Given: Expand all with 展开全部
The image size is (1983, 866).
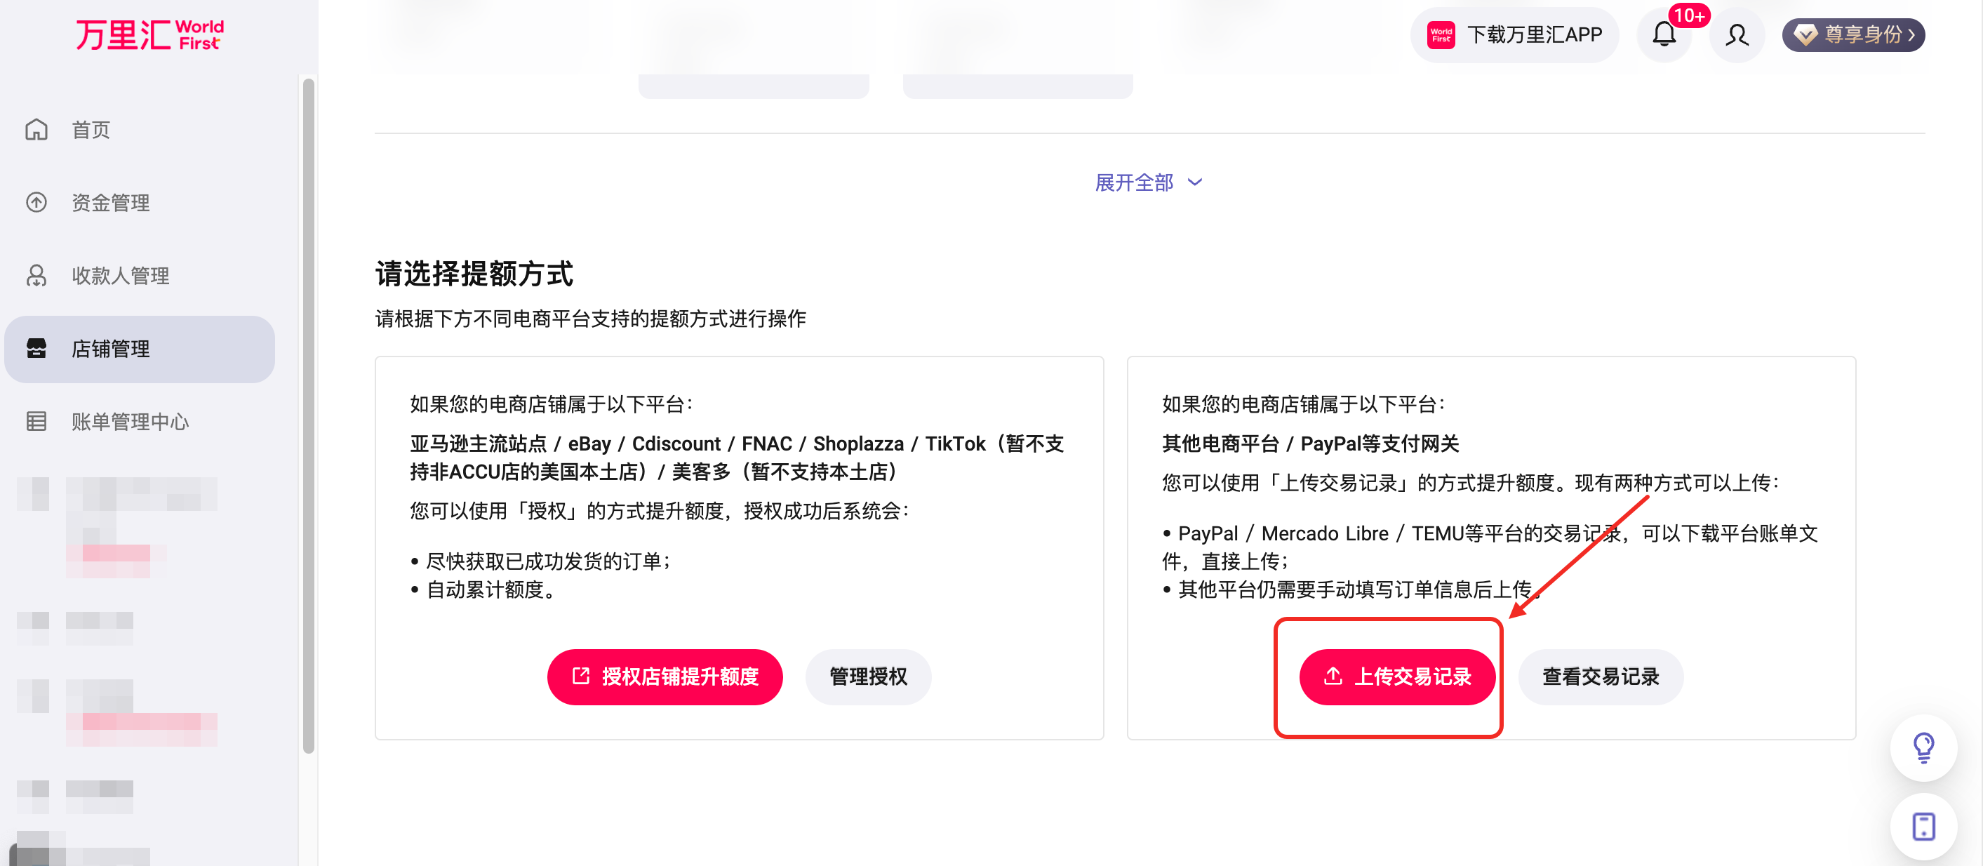Looking at the screenshot, I should point(1148,182).
